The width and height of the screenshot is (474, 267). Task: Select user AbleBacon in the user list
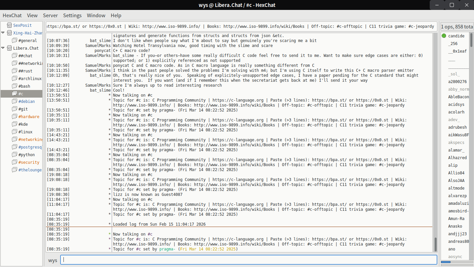tap(458, 97)
